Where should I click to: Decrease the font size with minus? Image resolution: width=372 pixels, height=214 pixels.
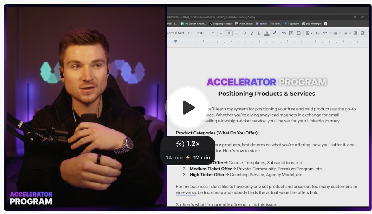(x=221, y=33)
